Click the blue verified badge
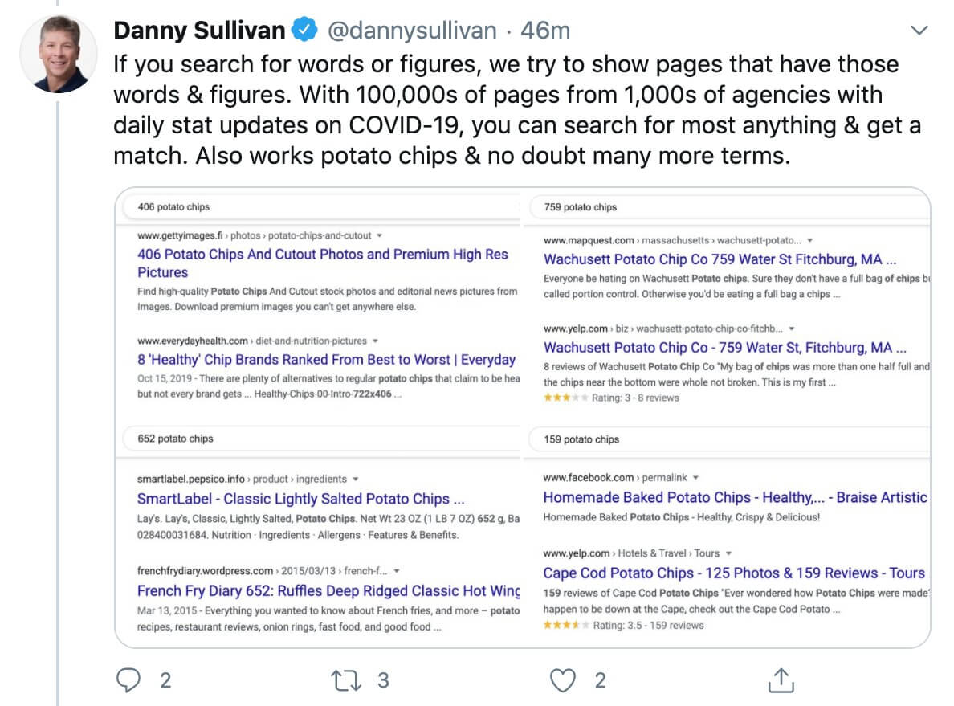Screen dimensions: 954x706 (x=304, y=29)
